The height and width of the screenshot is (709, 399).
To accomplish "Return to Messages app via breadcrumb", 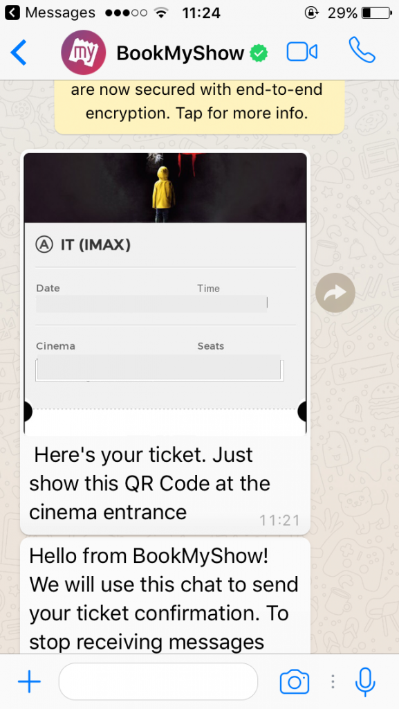I will (x=50, y=12).
